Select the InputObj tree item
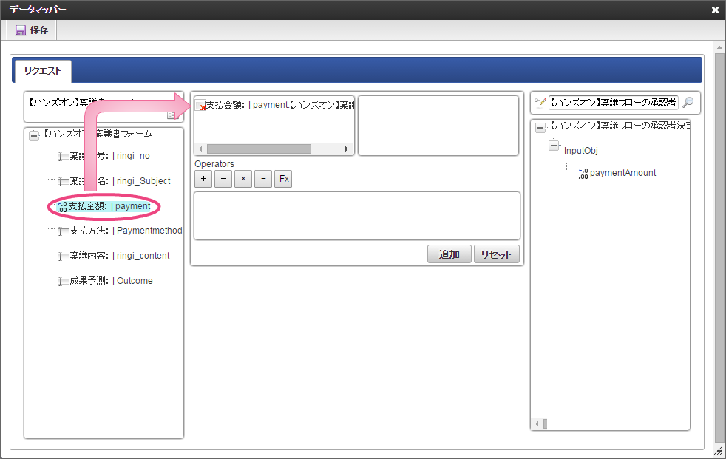The width and height of the screenshot is (726, 459). click(580, 150)
